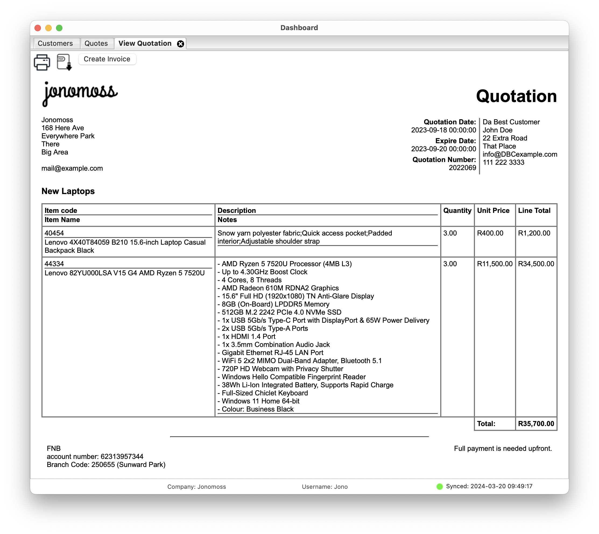
Task: Export quotation using the PDF download icon
Action: click(64, 62)
